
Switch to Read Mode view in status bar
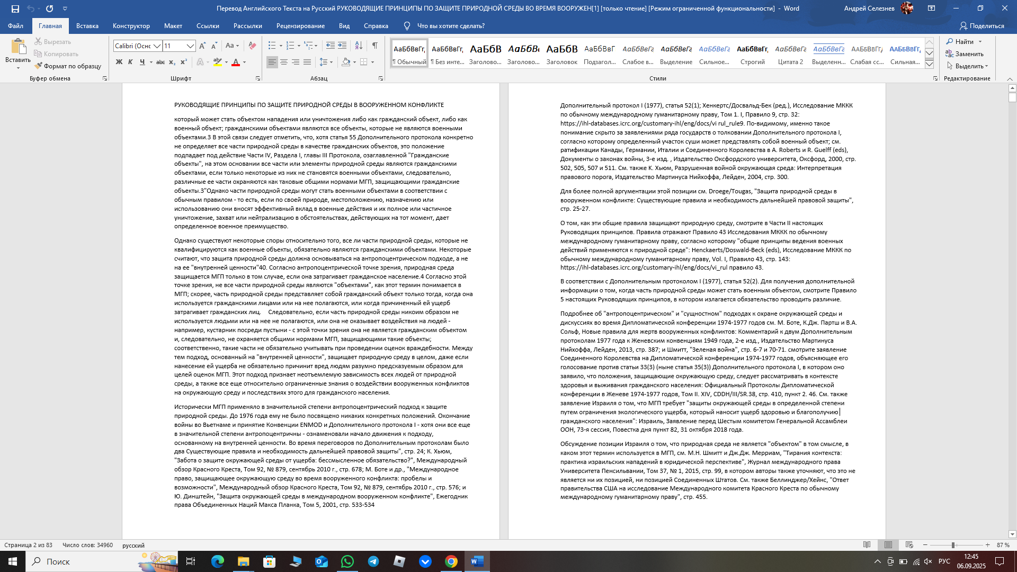pos(867,544)
